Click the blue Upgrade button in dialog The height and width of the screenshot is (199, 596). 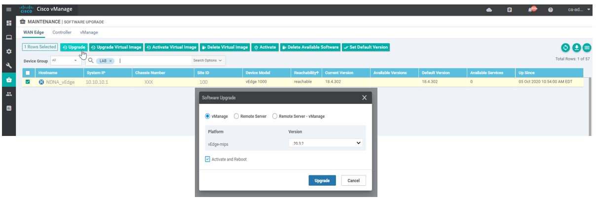pyautogui.click(x=322, y=181)
